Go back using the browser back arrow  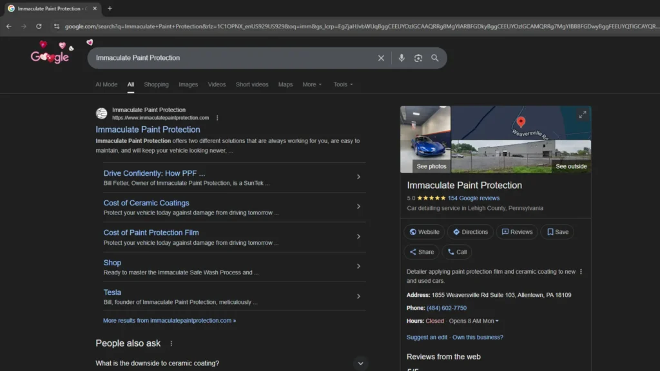click(8, 26)
